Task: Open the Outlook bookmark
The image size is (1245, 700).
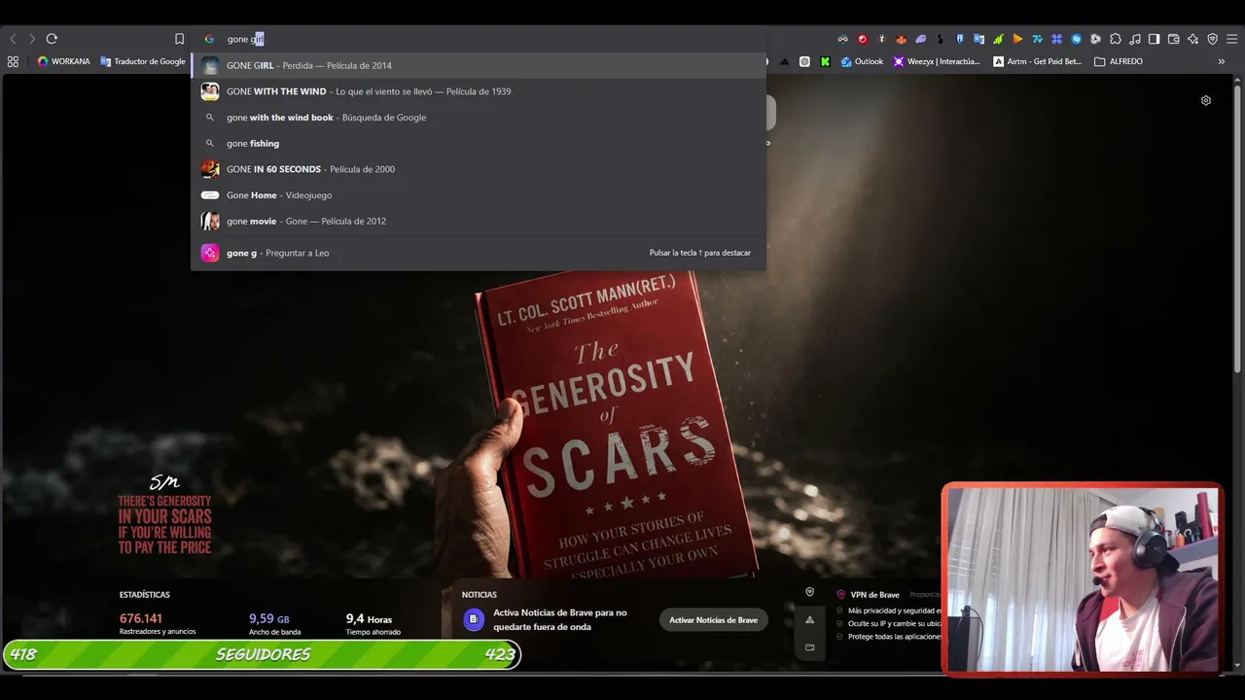Action: 863,61
